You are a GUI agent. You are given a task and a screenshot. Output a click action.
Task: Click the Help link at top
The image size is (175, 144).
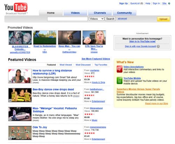click(148, 4)
